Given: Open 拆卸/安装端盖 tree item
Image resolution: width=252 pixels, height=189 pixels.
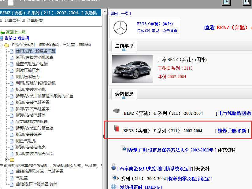Looking at the screenshot, I should (x=29, y=135).
